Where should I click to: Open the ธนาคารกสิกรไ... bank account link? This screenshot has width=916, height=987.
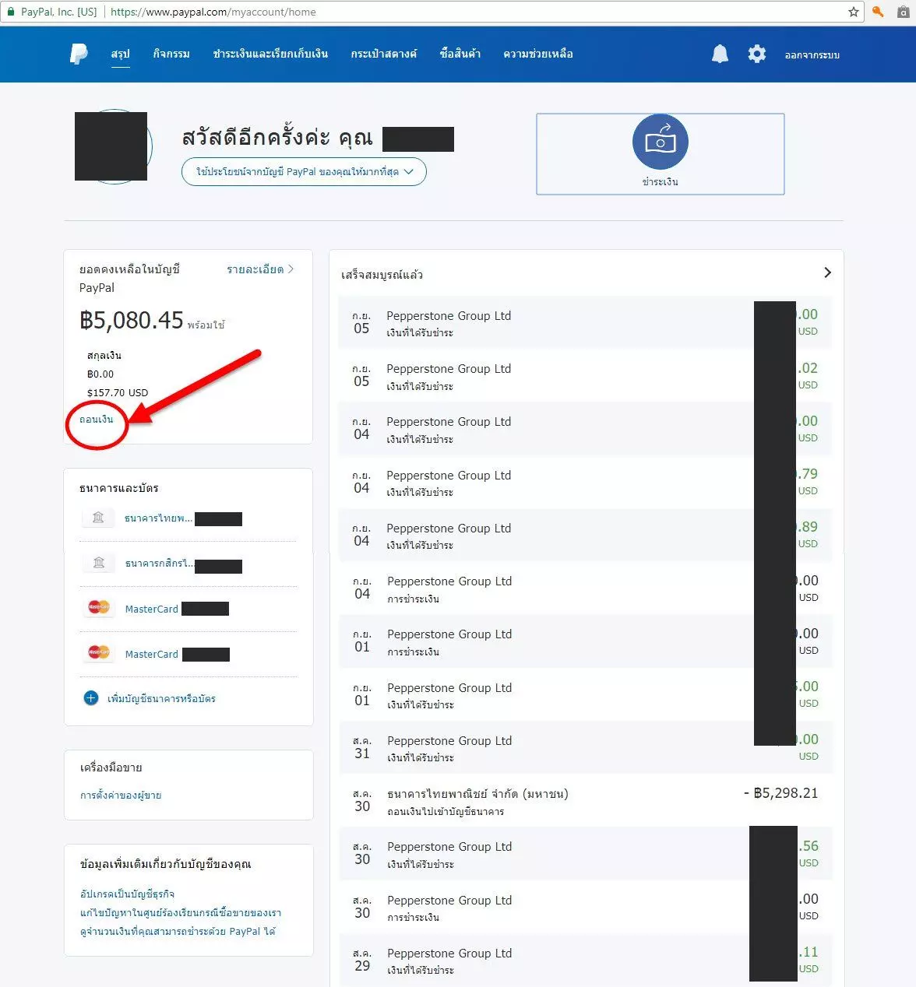pyautogui.click(x=160, y=564)
